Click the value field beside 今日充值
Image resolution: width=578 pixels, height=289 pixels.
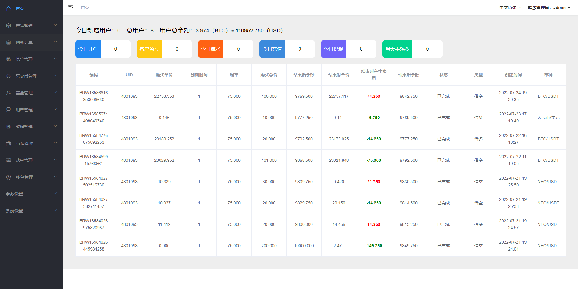coord(300,49)
